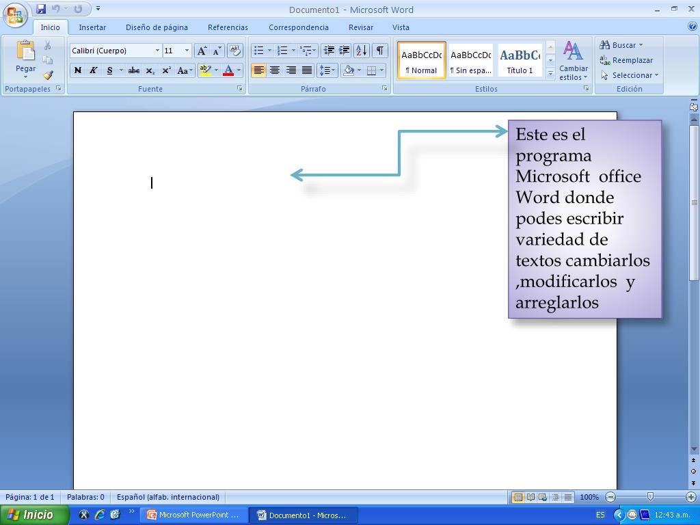Click the Pegar paste clipboard icon
This screenshot has height=525, width=700.
coord(25,51)
